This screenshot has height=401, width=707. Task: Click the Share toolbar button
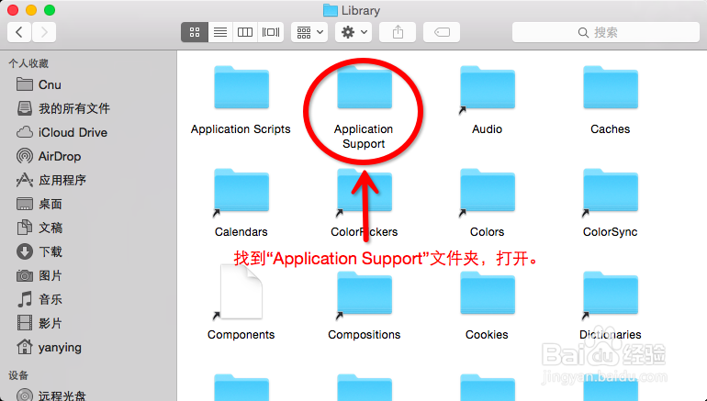(398, 32)
